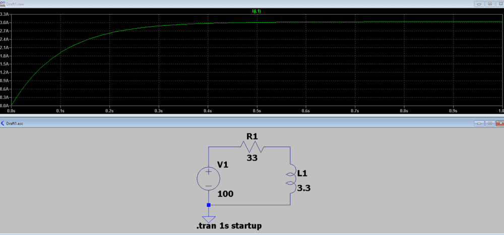
Task: Click the R1 component label
Action: (253, 136)
